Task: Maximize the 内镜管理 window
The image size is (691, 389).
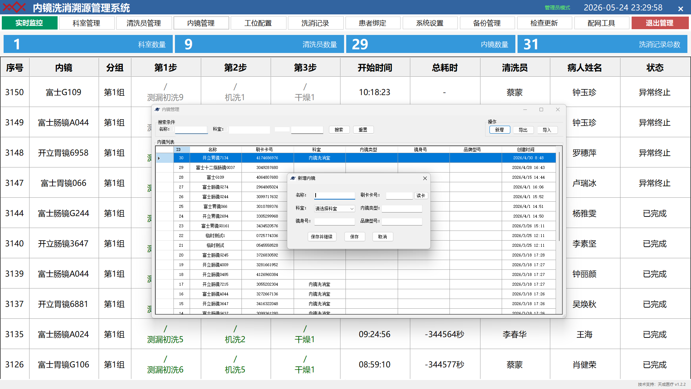Action: pyautogui.click(x=541, y=109)
